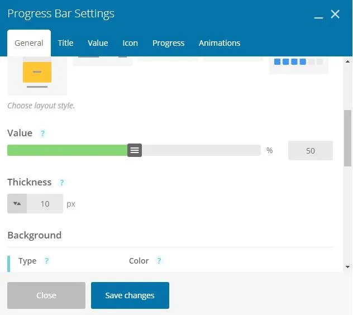Click the Value slider handle
The width and height of the screenshot is (353, 315).
pyautogui.click(x=135, y=150)
